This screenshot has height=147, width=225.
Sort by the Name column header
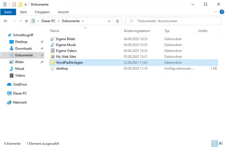coord(55,31)
